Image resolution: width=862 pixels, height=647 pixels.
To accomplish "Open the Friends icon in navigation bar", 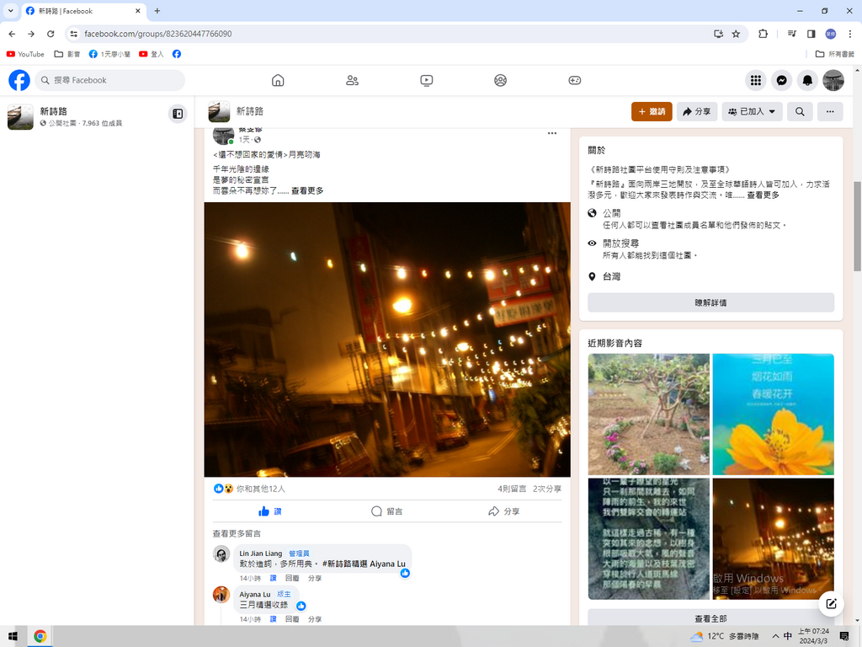I will (352, 80).
